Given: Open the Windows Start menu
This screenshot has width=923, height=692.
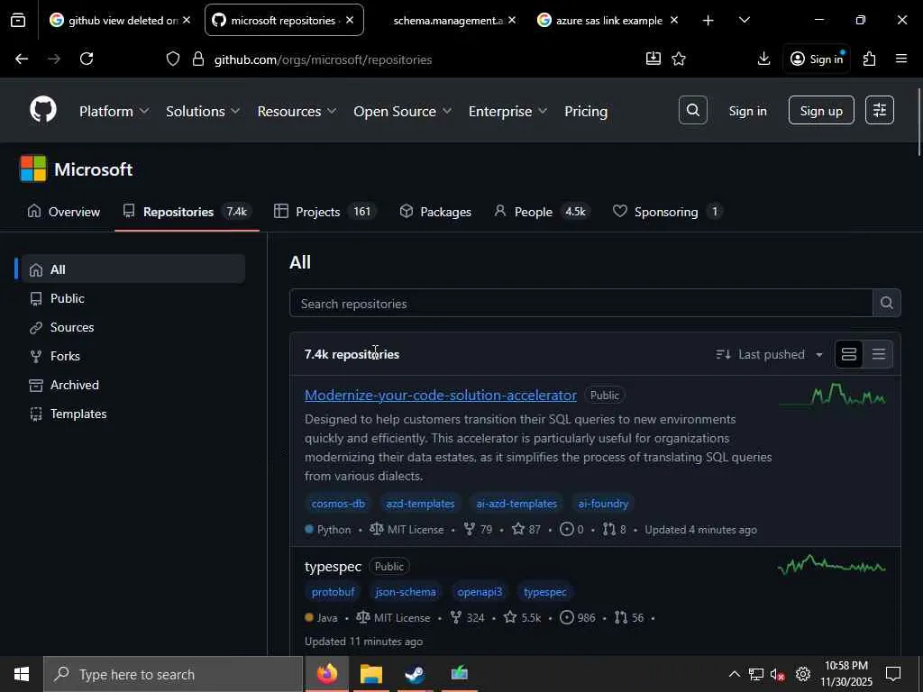Looking at the screenshot, I should point(22,674).
